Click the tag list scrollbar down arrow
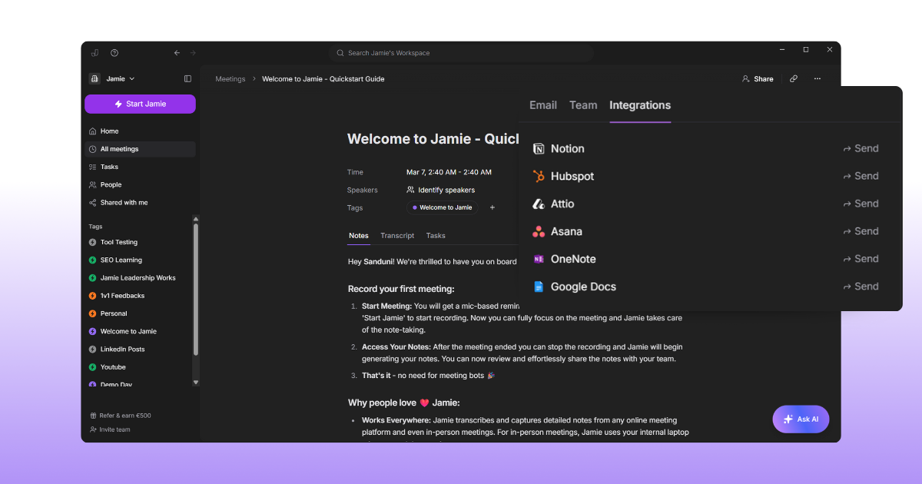 (195, 382)
